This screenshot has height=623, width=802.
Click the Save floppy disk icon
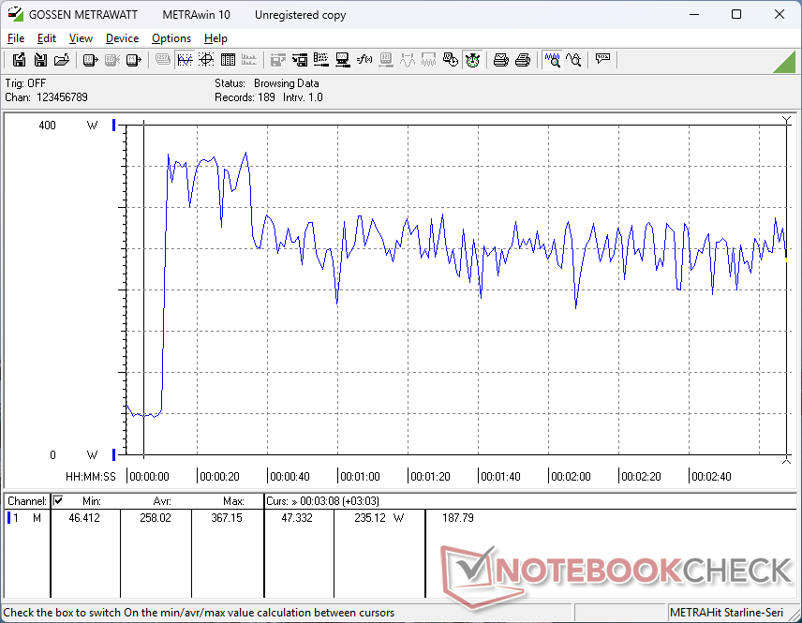coord(40,60)
